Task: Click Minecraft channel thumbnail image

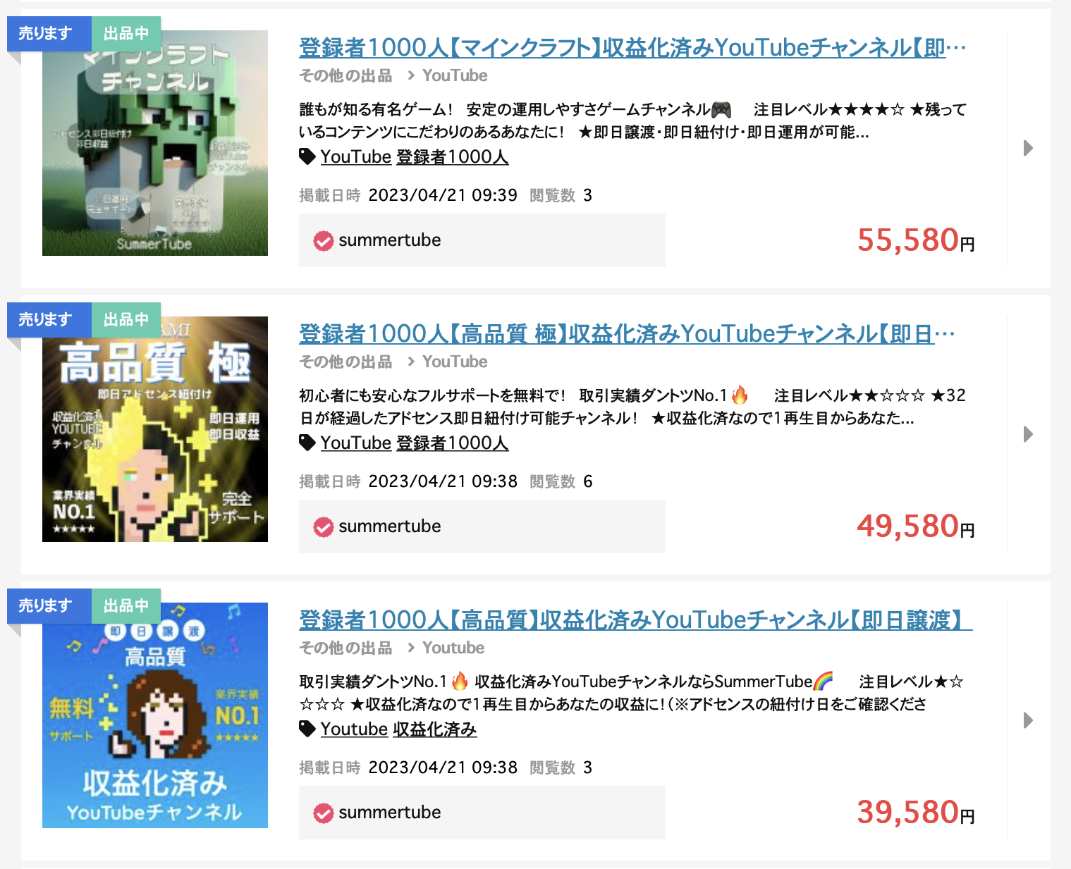Action: coord(155,143)
